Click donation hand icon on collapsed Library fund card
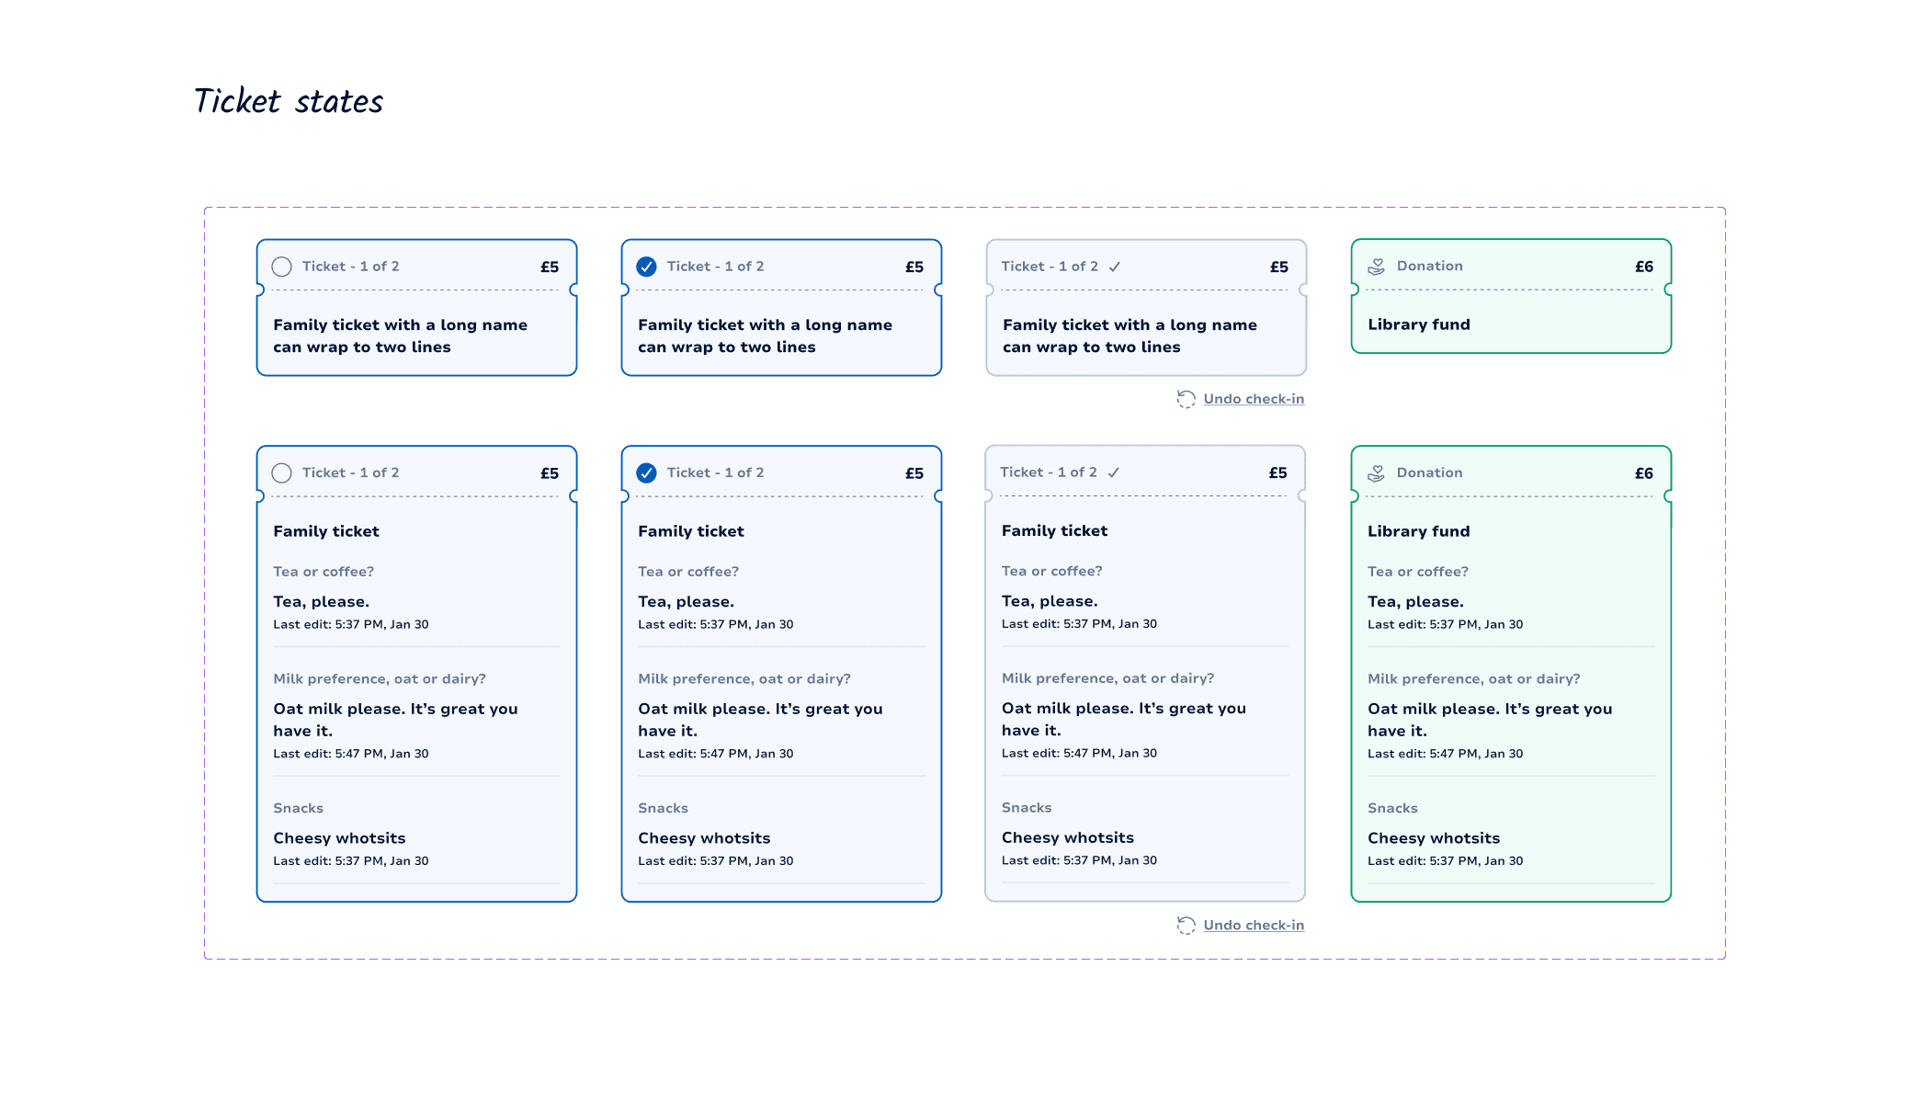The image size is (1930, 1103). (1377, 267)
